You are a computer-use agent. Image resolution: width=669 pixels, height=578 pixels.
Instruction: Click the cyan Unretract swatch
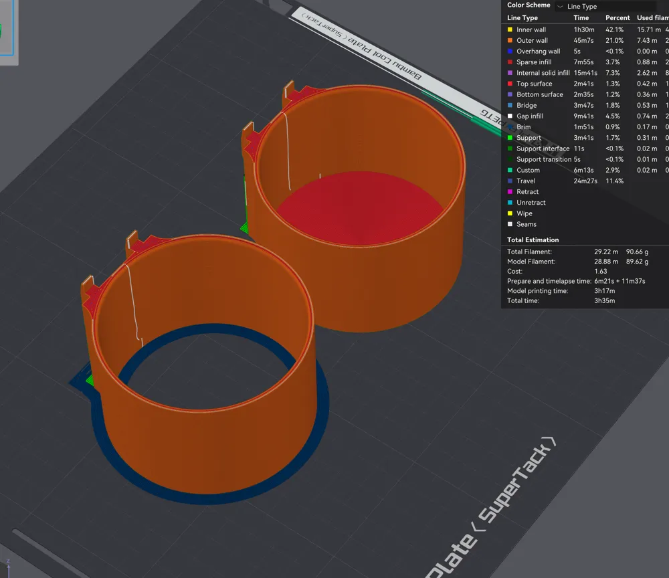point(510,203)
